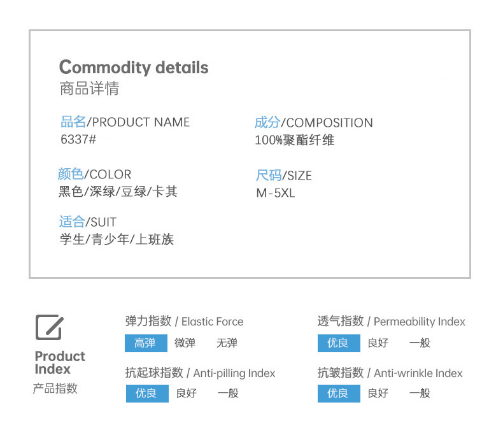Select 优良 under Permeability Index
The height and width of the screenshot is (428, 503).
tap(339, 343)
